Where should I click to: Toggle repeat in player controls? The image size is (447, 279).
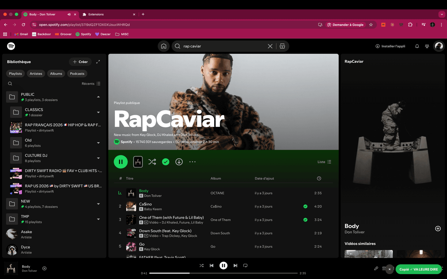point(246,265)
